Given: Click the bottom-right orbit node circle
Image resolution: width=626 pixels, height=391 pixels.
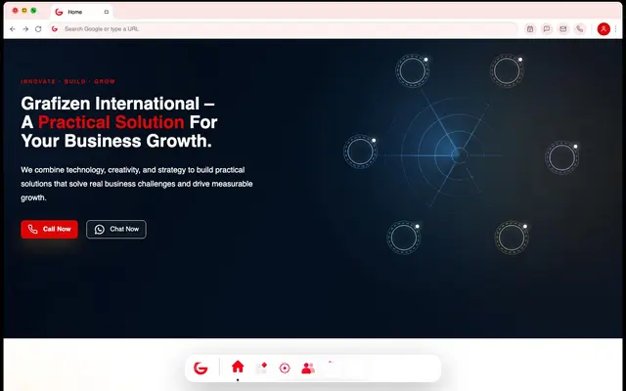Looking at the screenshot, I should (x=512, y=238).
